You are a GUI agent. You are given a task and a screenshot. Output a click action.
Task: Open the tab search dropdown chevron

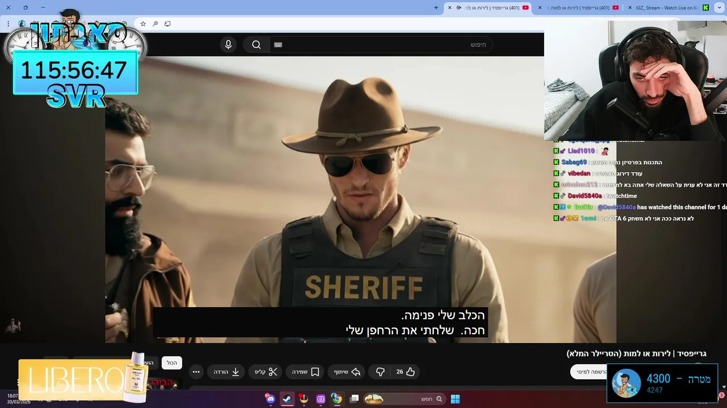point(720,7)
